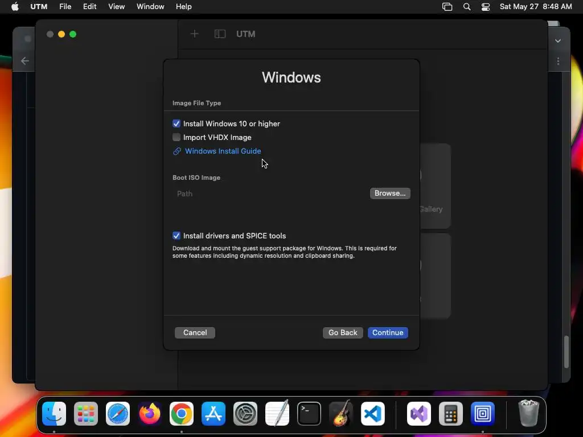This screenshot has width=583, height=437.
Task: Click the UTM title in the toolbar
Action: (246, 34)
